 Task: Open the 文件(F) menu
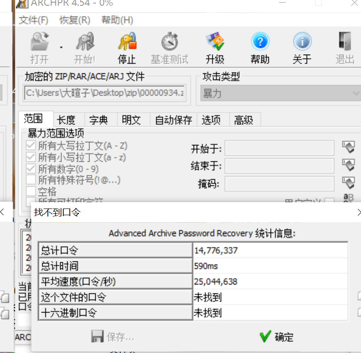point(33,20)
